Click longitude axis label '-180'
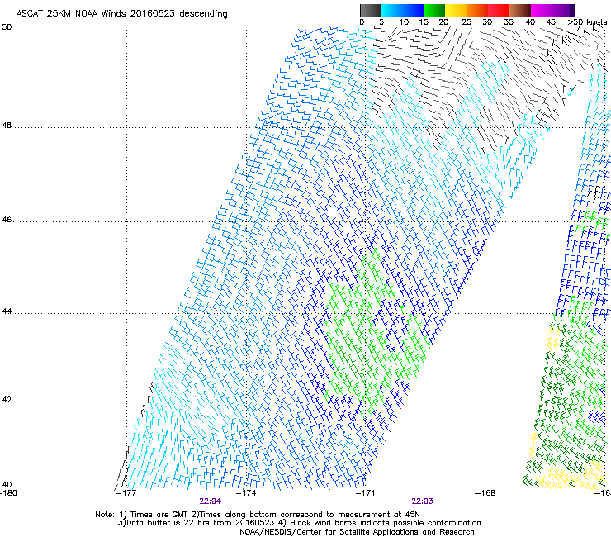The image size is (611, 537). click(x=8, y=492)
